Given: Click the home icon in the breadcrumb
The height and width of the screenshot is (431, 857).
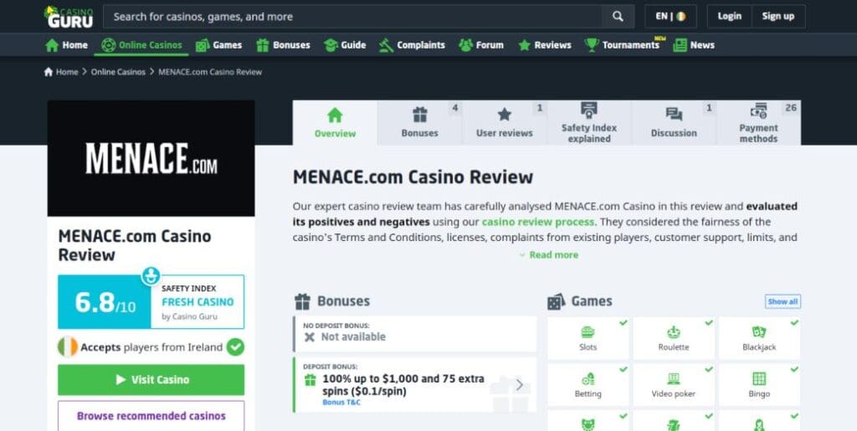Looking at the screenshot, I should pos(49,72).
